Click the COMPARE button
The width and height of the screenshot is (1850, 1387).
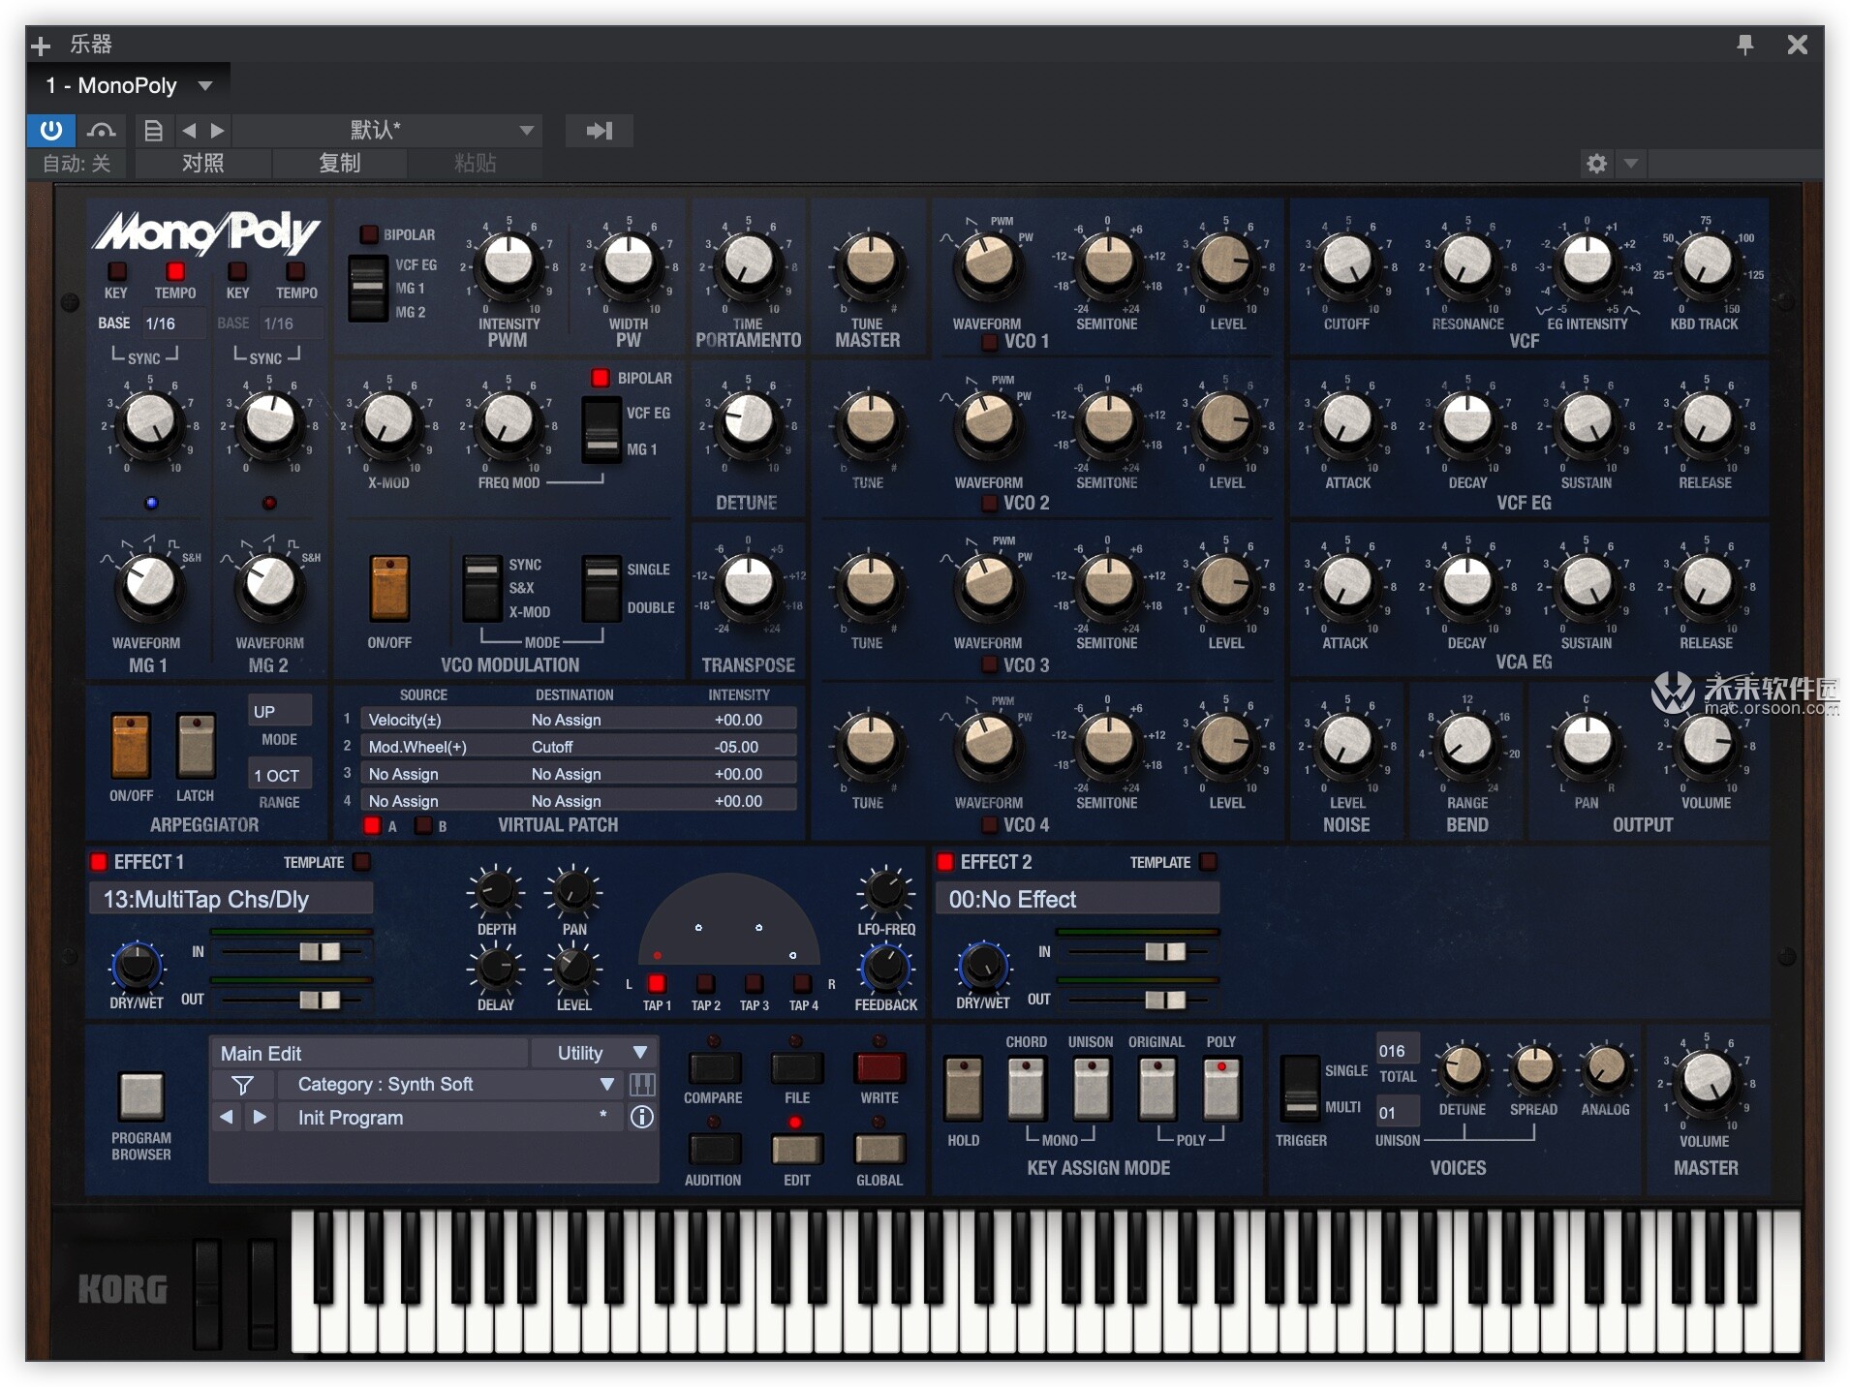pyautogui.click(x=714, y=1067)
